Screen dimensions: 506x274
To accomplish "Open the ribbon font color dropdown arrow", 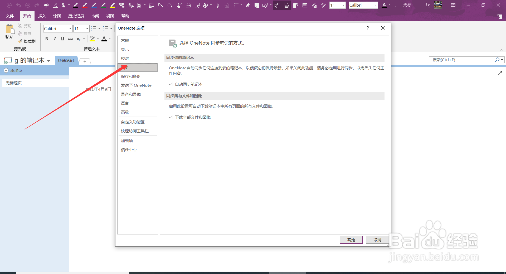I will pyautogui.click(x=110, y=39).
